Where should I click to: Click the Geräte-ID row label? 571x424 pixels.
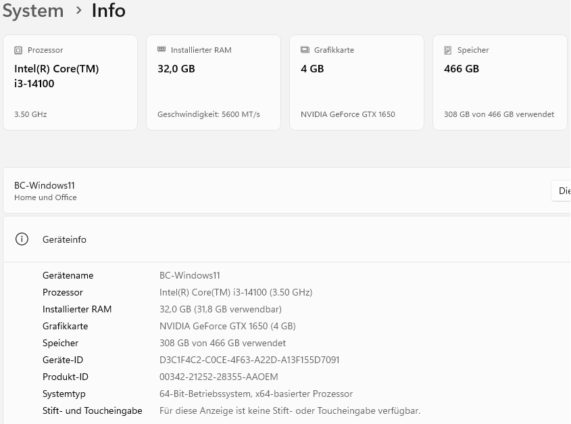pos(63,360)
